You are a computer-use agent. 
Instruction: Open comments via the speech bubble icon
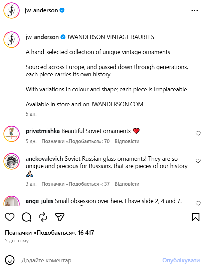(26, 217)
